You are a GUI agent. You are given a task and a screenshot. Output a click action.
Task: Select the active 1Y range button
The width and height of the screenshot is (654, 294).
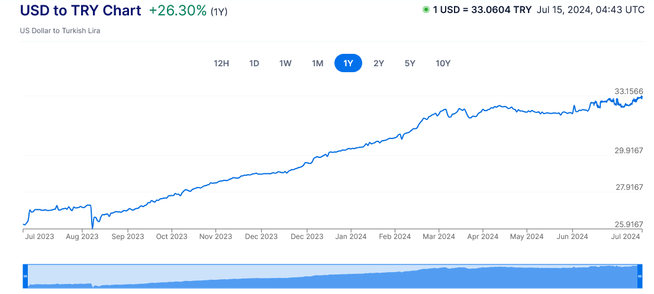[348, 63]
